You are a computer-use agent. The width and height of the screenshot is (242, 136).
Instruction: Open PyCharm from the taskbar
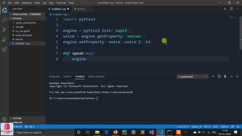click(x=124, y=132)
